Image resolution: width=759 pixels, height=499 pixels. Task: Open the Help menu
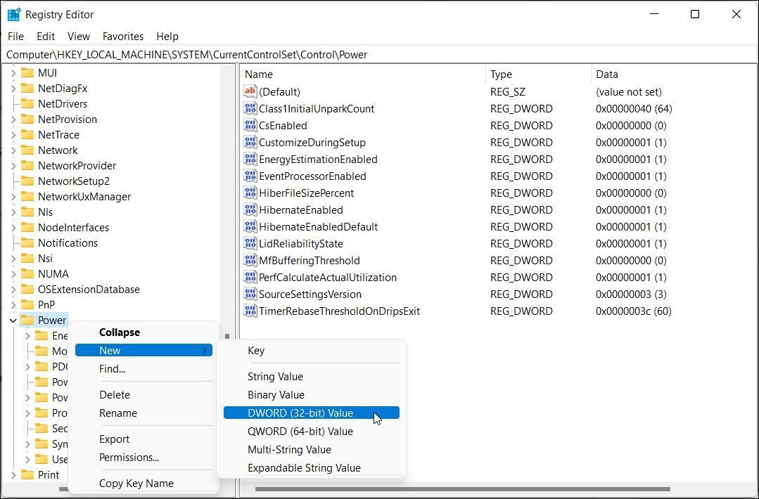[x=167, y=37]
